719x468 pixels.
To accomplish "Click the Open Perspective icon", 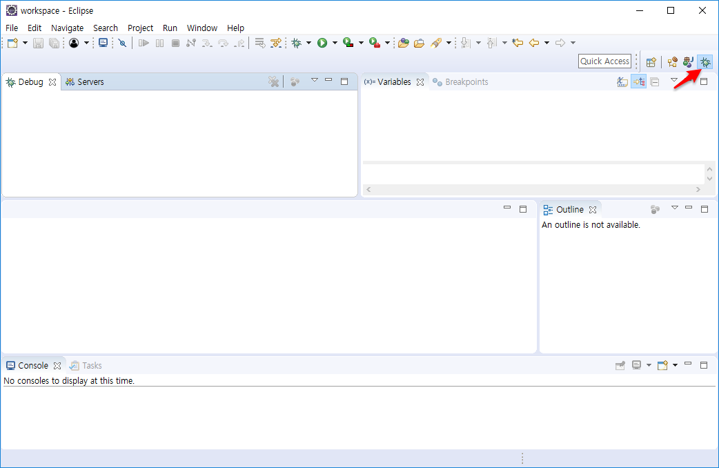I will 651,62.
